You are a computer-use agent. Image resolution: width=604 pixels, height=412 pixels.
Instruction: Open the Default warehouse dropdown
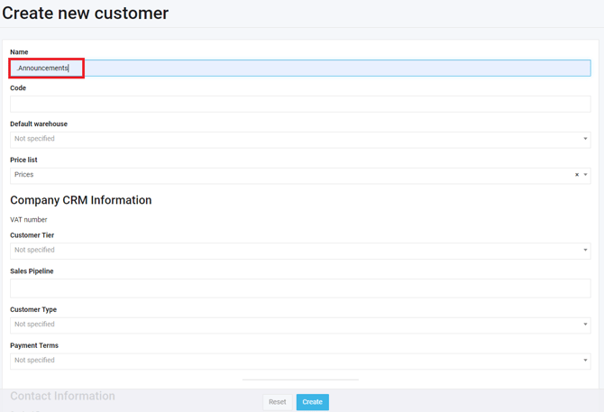tap(300, 139)
